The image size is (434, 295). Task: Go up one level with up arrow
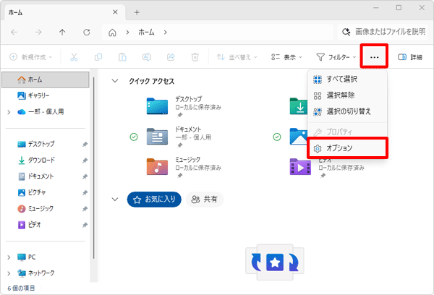62,33
